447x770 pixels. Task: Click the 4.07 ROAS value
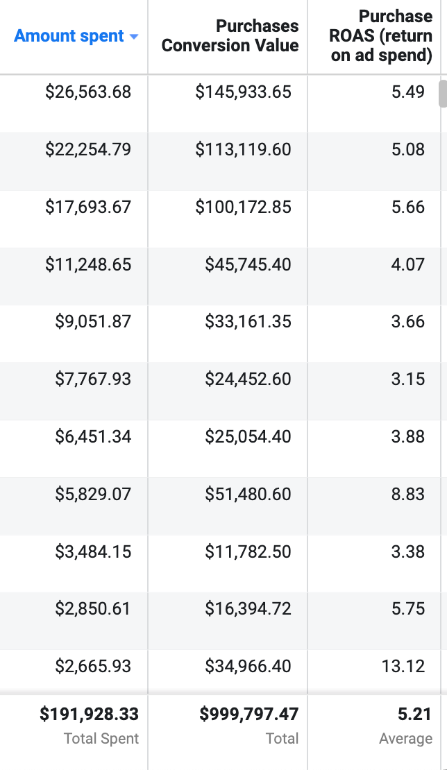tap(408, 265)
